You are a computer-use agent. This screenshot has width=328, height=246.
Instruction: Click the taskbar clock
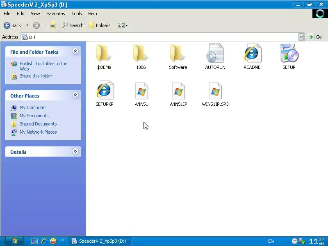coord(317,241)
